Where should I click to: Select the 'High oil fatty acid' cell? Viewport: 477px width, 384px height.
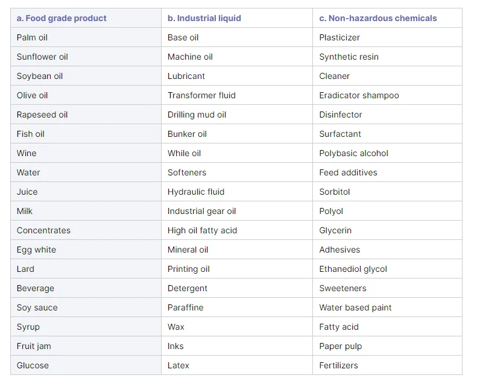click(x=202, y=230)
